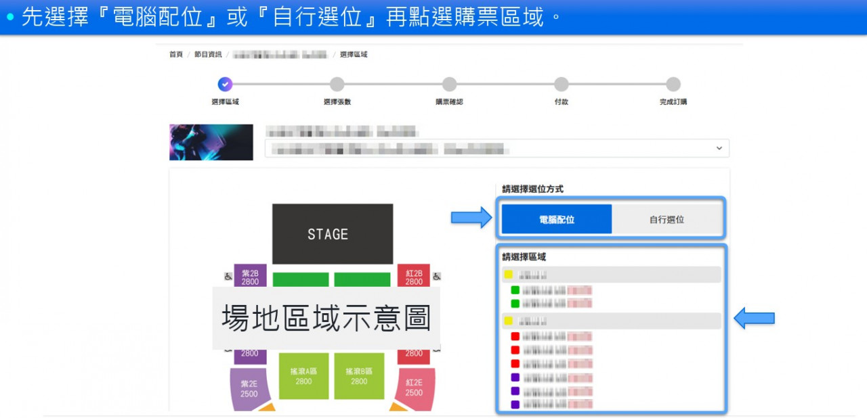Go to 首頁 via the breadcrumb link
Viewport: 867px width, 418px height.
tap(175, 54)
